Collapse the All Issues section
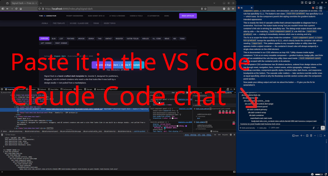The image size is (328, 176). point(194,105)
